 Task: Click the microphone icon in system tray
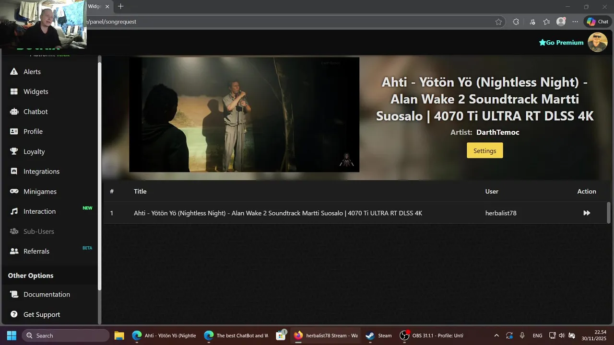tap(522, 335)
